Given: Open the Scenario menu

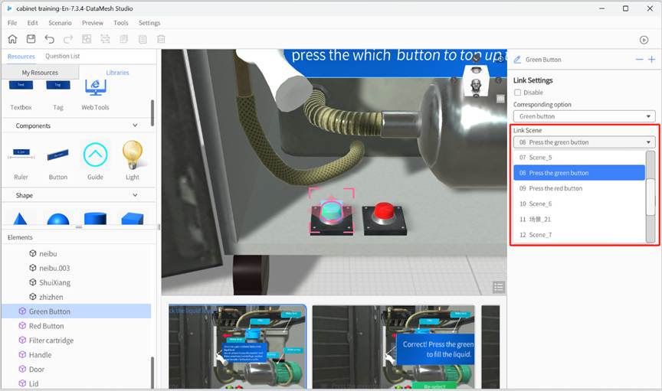Looking at the screenshot, I should point(60,23).
